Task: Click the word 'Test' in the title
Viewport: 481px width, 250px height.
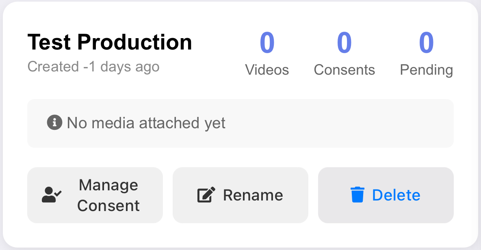Action: tap(49, 42)
